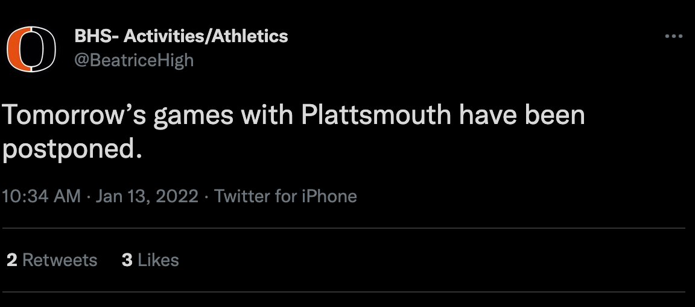Click the 10:34 AM timestamp
This screenshot has width=695, height=307.
pyautogui.click(x=42, y=196)
